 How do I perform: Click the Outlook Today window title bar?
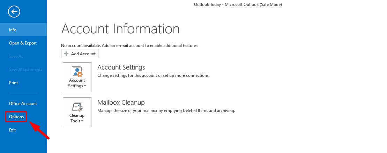coord(238,5)
